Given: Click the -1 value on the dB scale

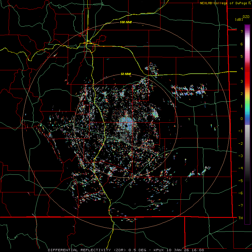Looking at the screenshot, I should tap(241, 131).
